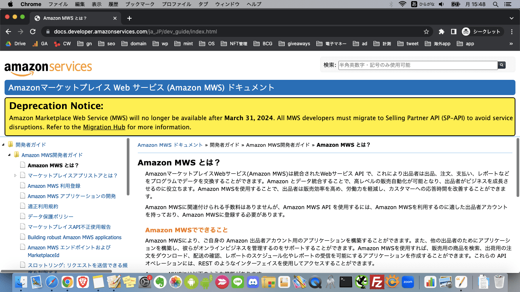Viewport: 520px width, 292px height.
Task: Open Evernote from the Dock
Action: click(x=160, y=282)
